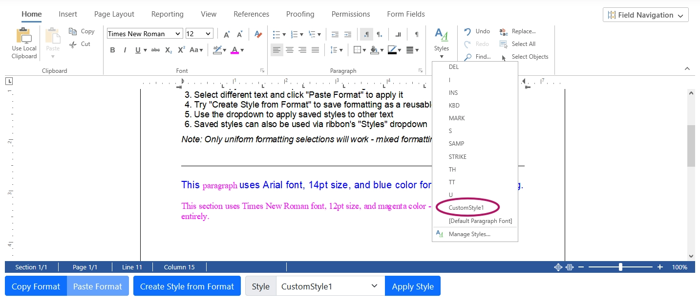Toggle strikethrough formatting
Screen dimensions: 700x308
(x=155, y=50)
